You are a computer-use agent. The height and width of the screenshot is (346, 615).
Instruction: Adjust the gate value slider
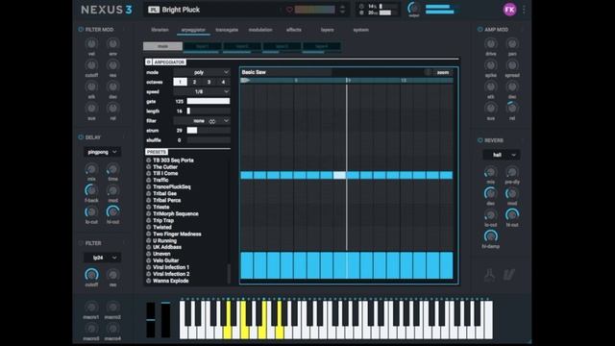click(x=209, y=101)
